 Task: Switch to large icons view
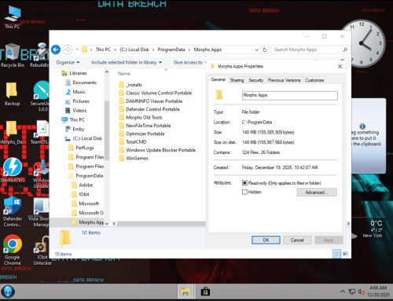(x=345, y=254)
